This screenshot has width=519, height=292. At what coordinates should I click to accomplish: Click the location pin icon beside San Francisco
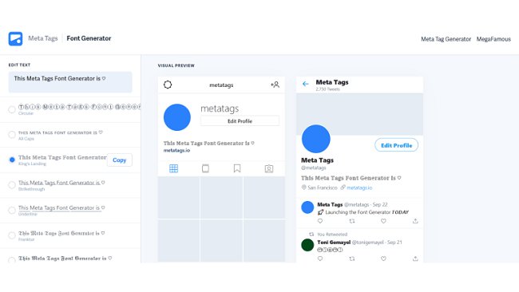pos(303,187)
